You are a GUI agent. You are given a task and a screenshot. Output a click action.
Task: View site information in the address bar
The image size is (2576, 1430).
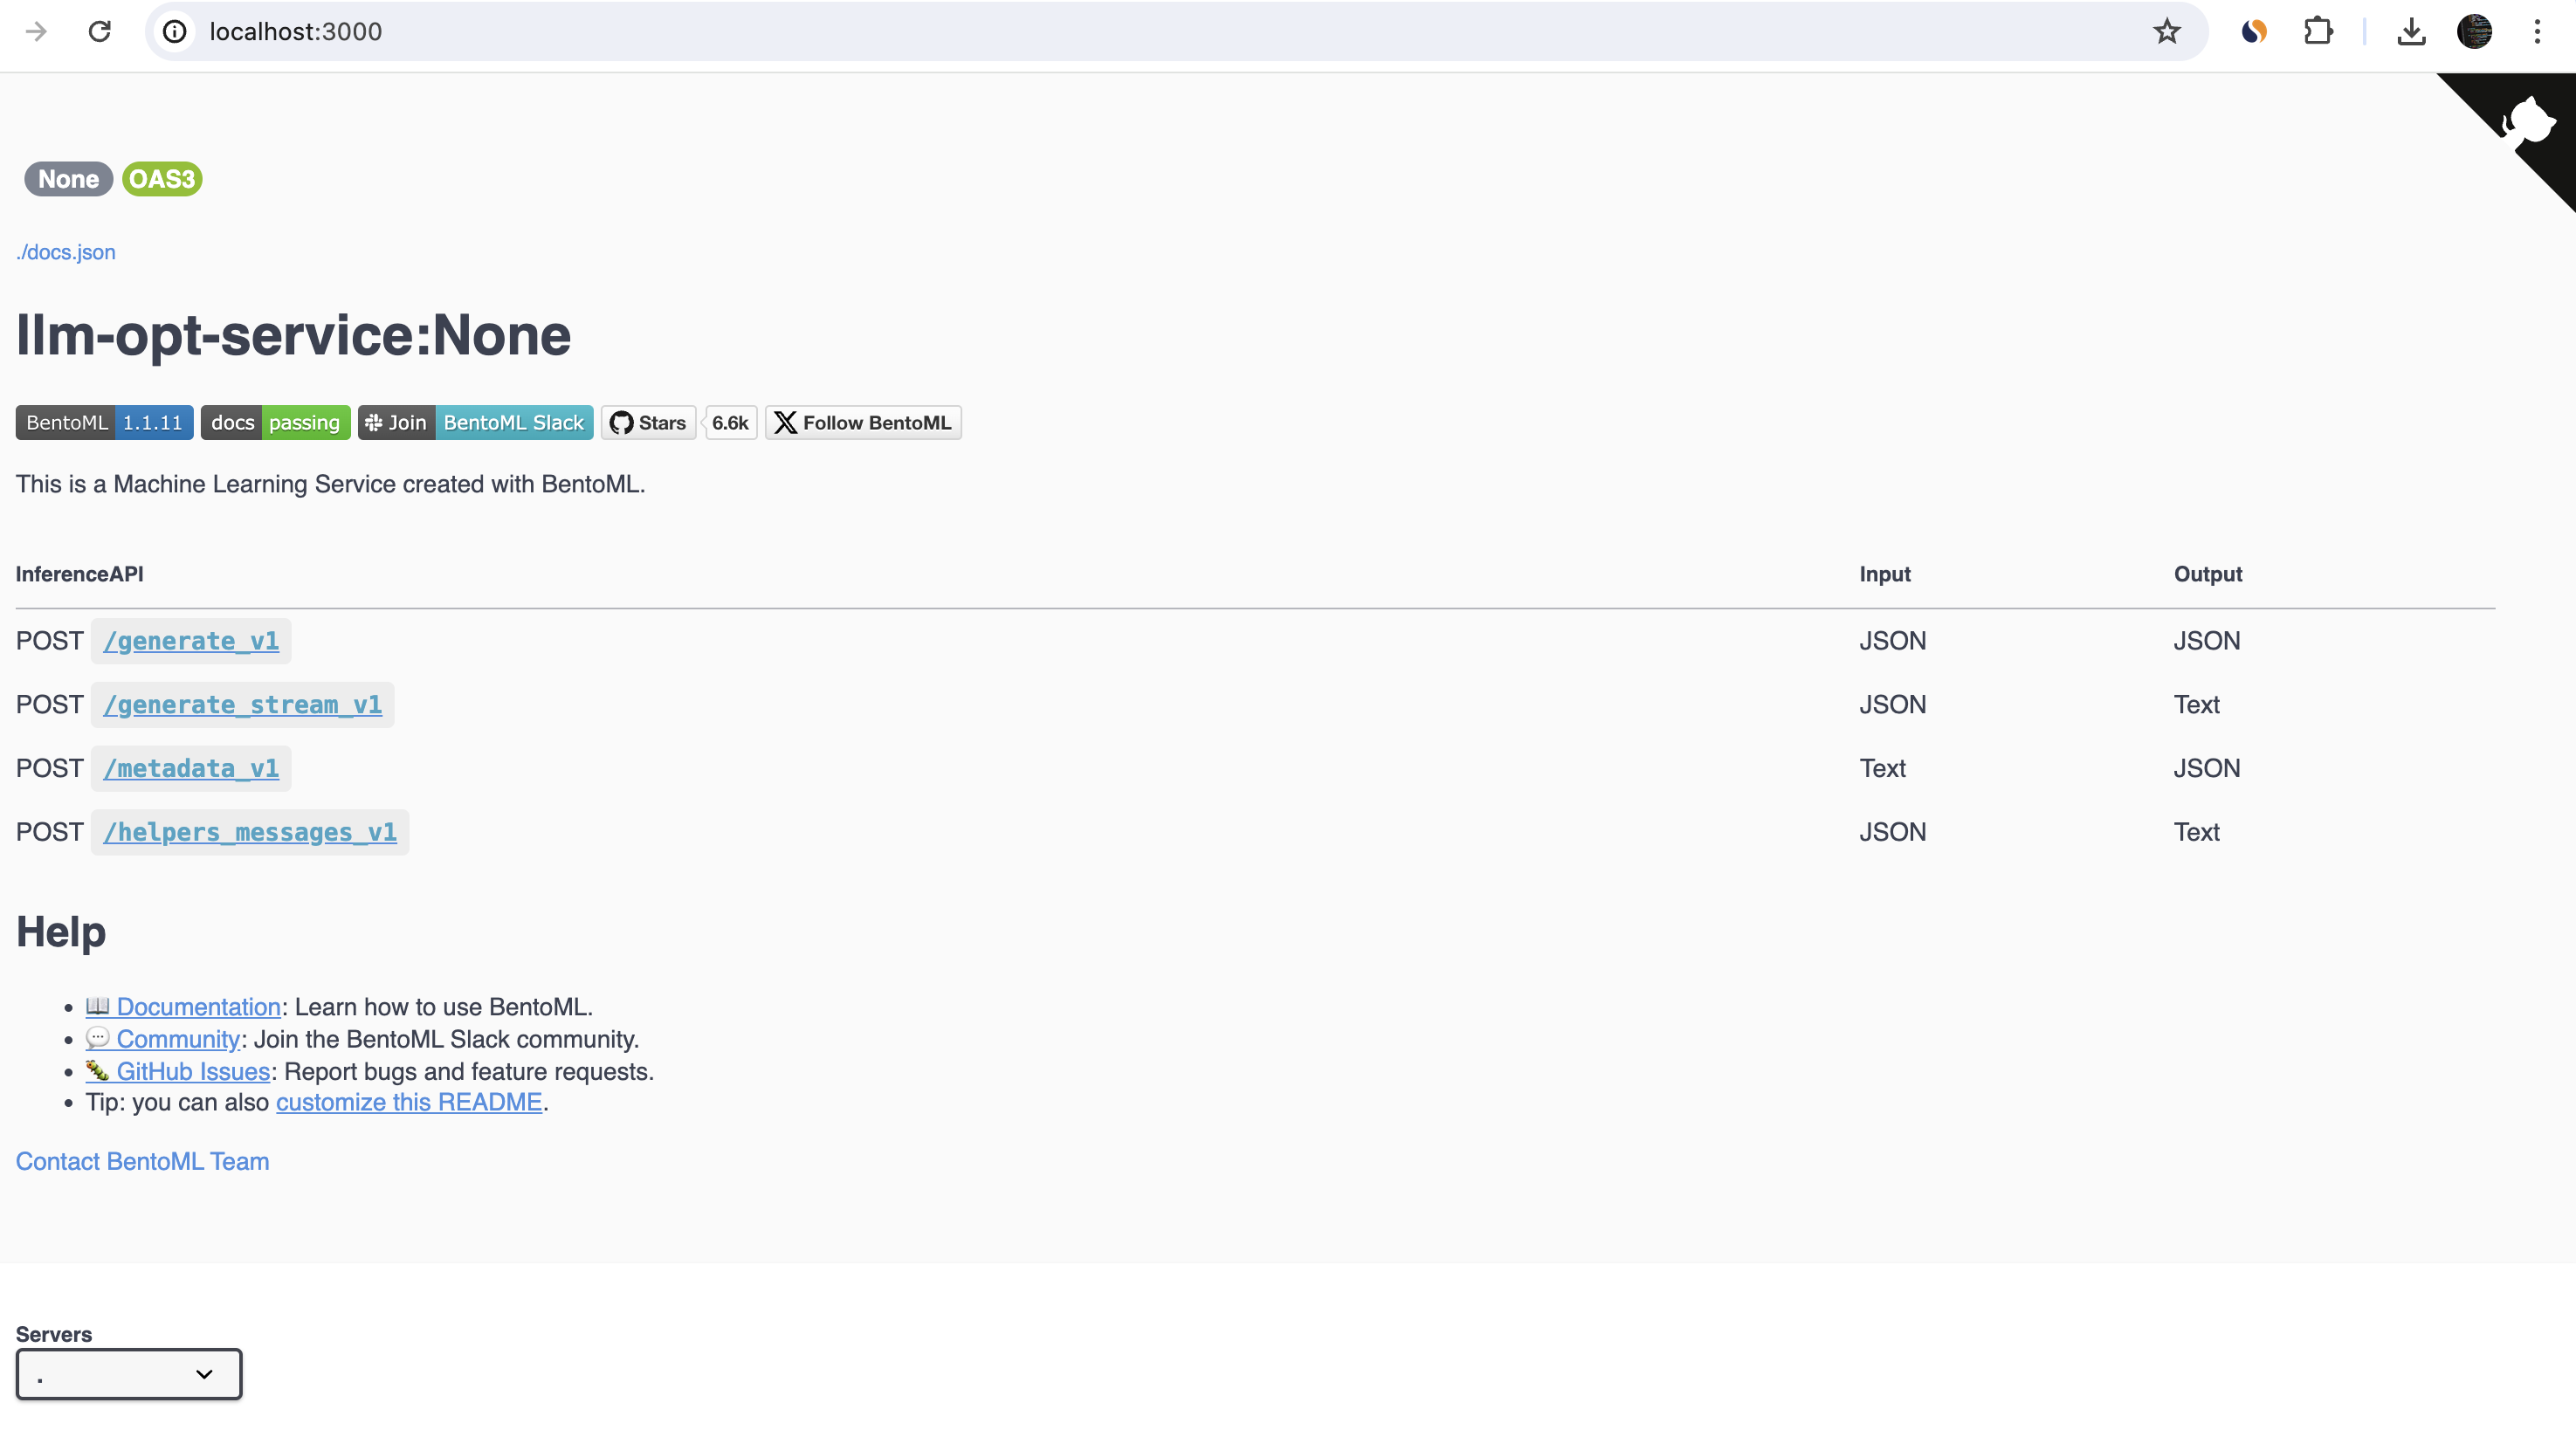175,31
